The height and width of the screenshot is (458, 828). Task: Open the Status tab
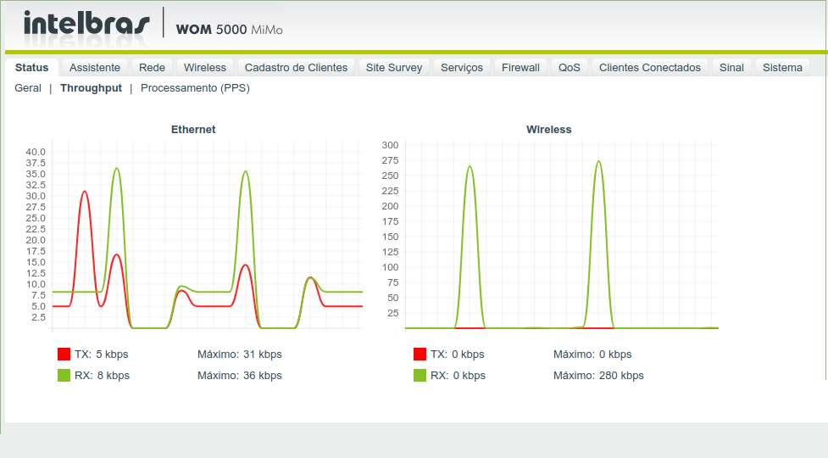click(31, 68)
